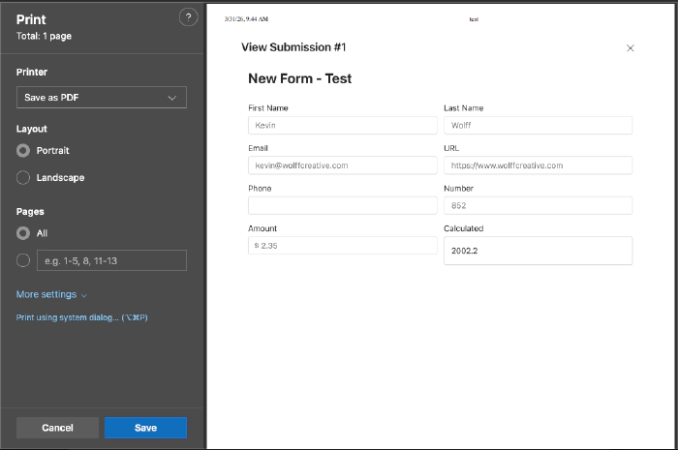Click the empty Phone field

(x=343, y=205)
